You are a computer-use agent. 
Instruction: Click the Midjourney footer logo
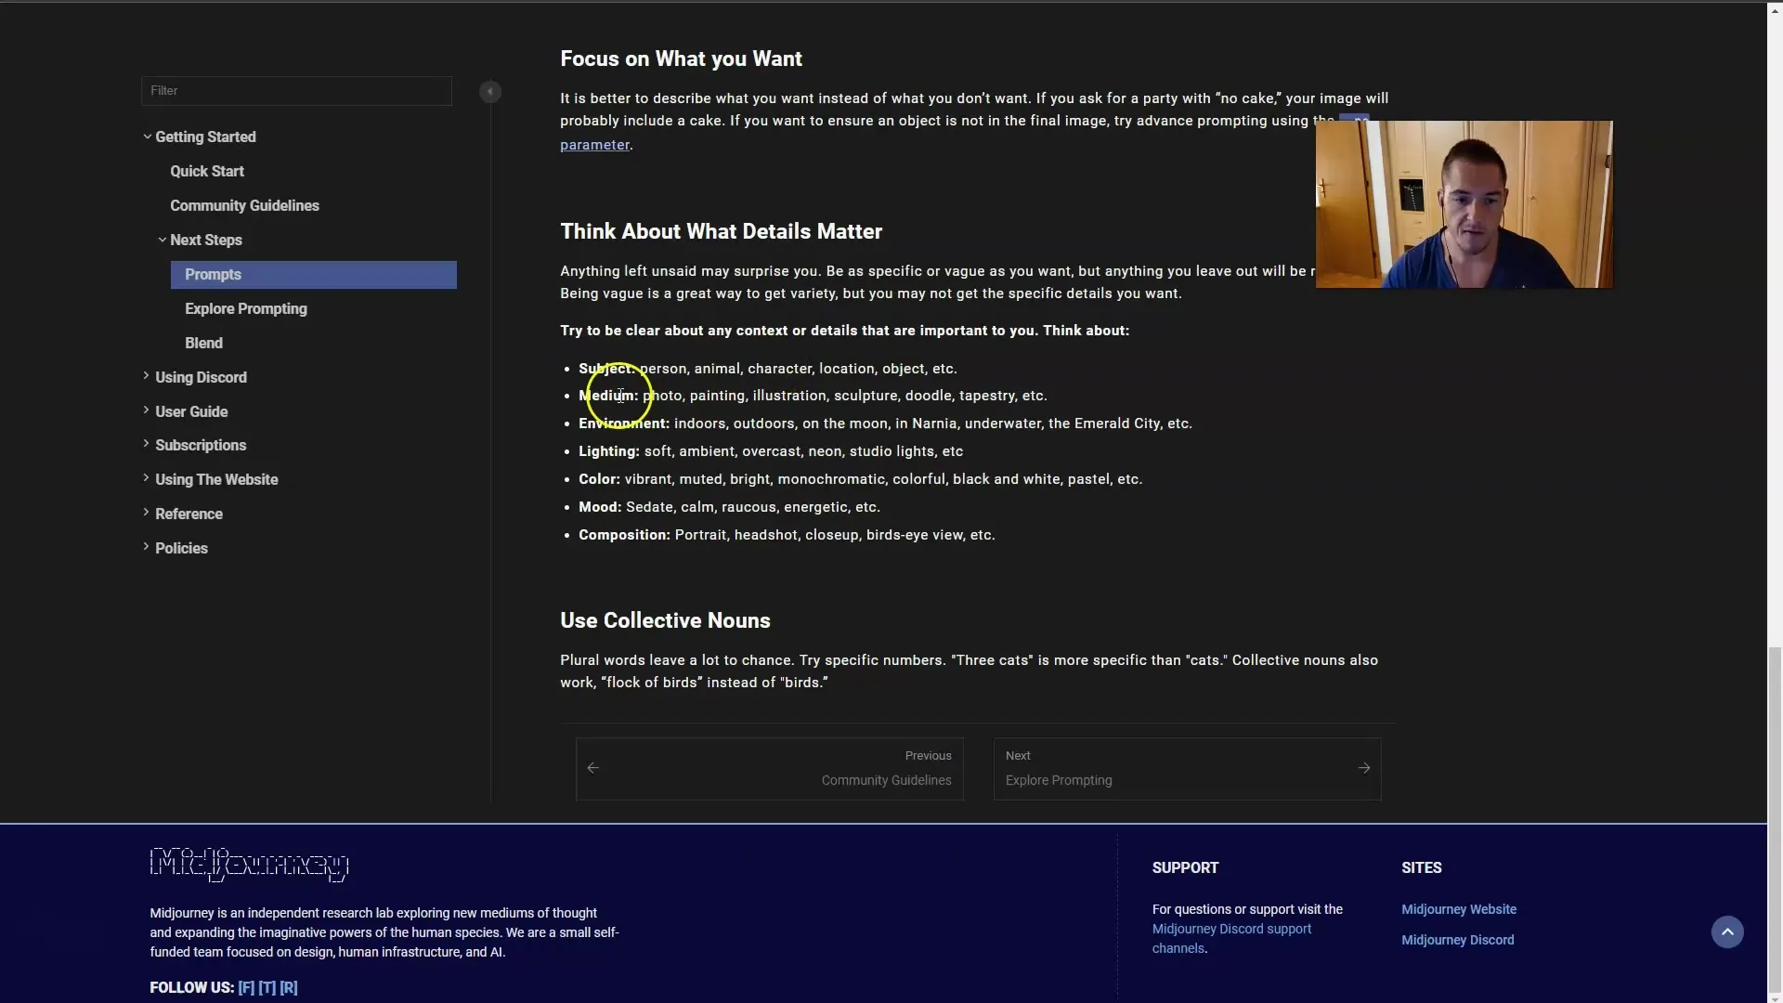[249, 864]
